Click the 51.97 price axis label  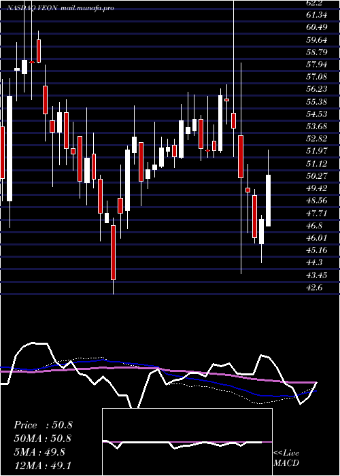[x=317, y=151]
